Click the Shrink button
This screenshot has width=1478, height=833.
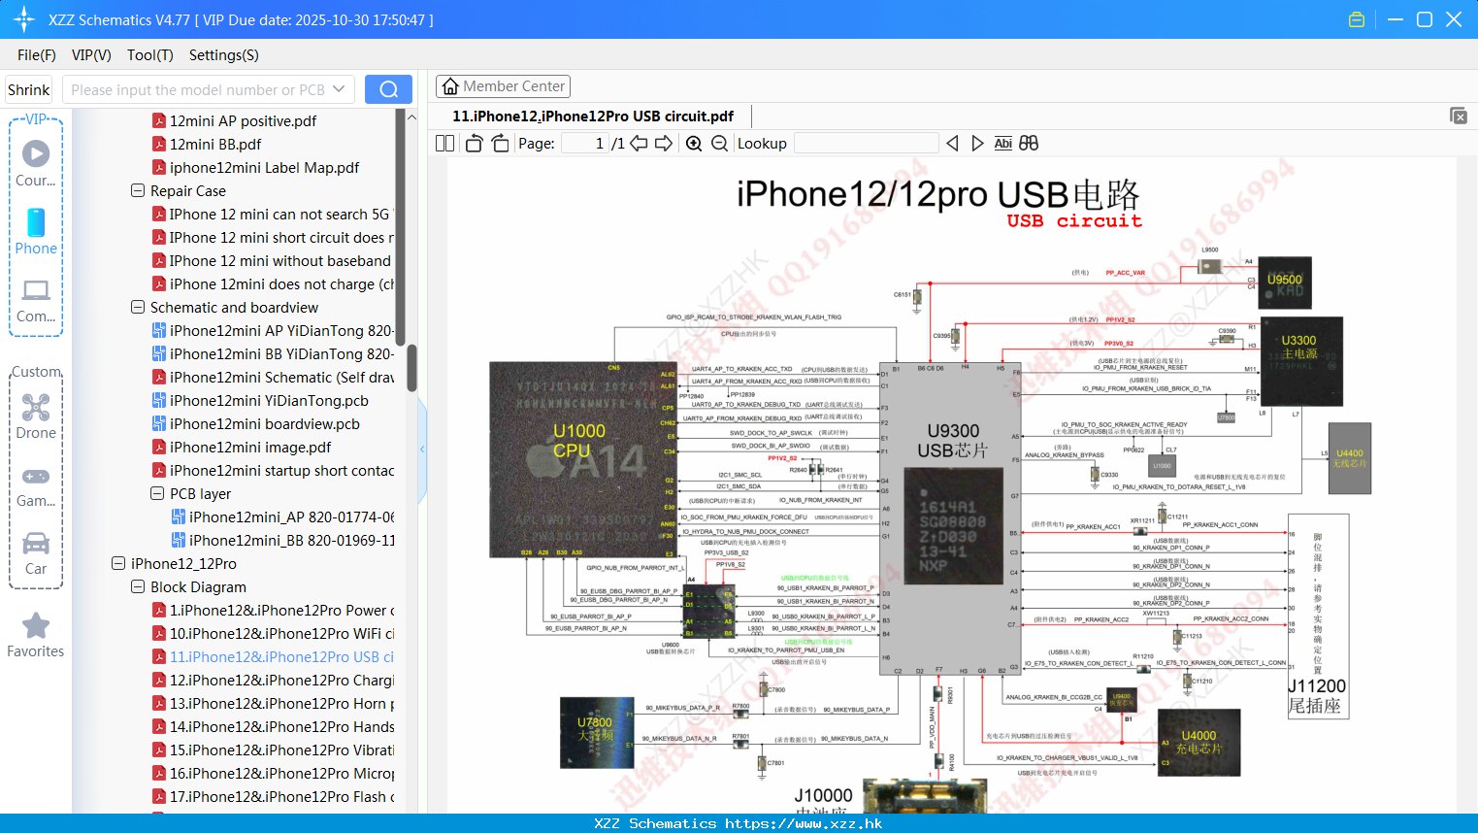click(x=28, y=89)
